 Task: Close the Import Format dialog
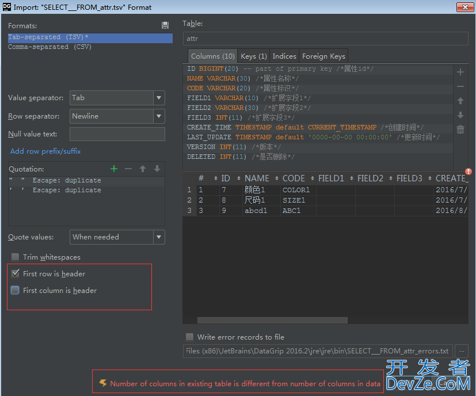[x=465, y=7]
